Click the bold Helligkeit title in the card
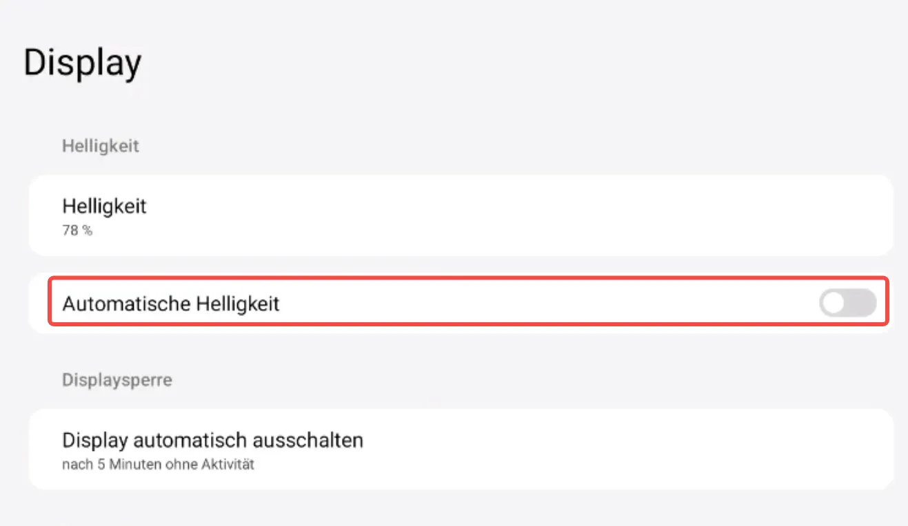The width and height of the screenshot is (908, 526). (x=104, y=206)
